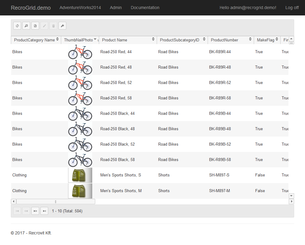
Task: Click the Log off link
Action: (292, 8)
